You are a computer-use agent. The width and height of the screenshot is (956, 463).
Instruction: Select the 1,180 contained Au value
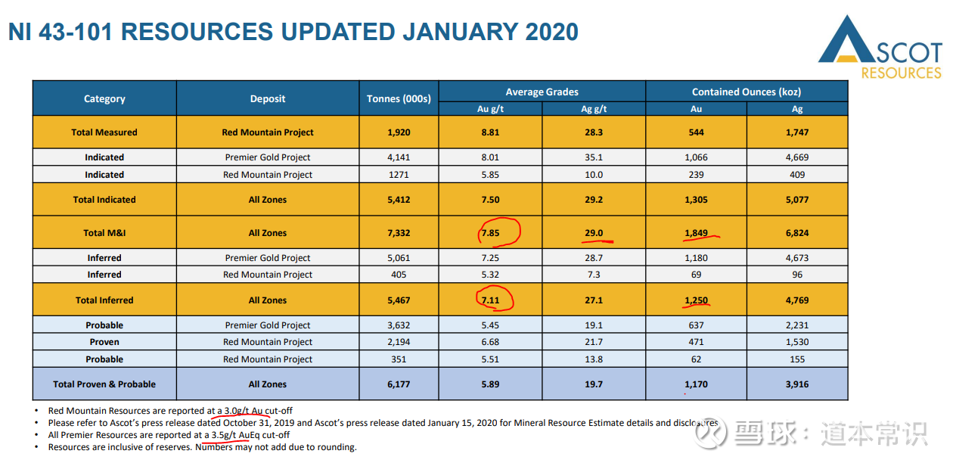(696, 258)
